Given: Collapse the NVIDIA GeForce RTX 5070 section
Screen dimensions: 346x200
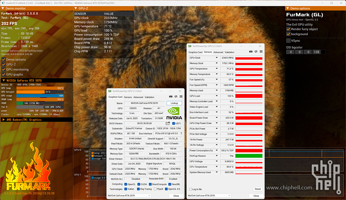Looking at the screenshot, I should [x=4, y=80].
